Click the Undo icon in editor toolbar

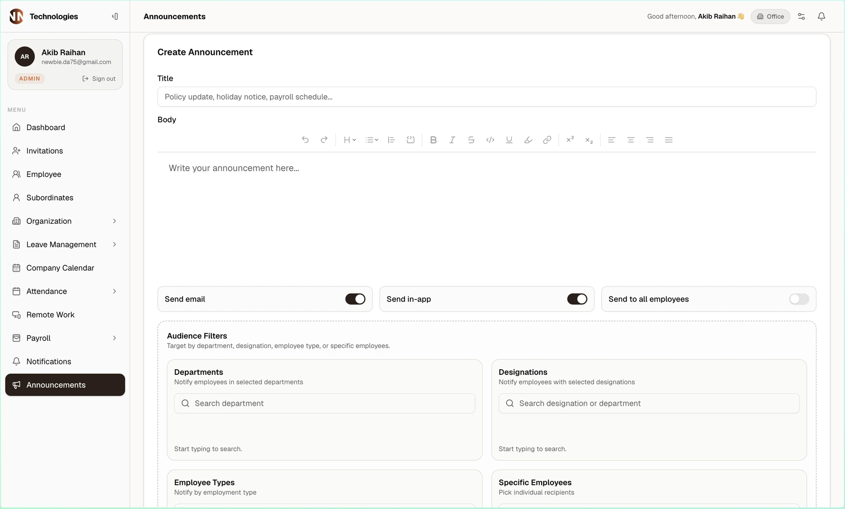point(305,140)
